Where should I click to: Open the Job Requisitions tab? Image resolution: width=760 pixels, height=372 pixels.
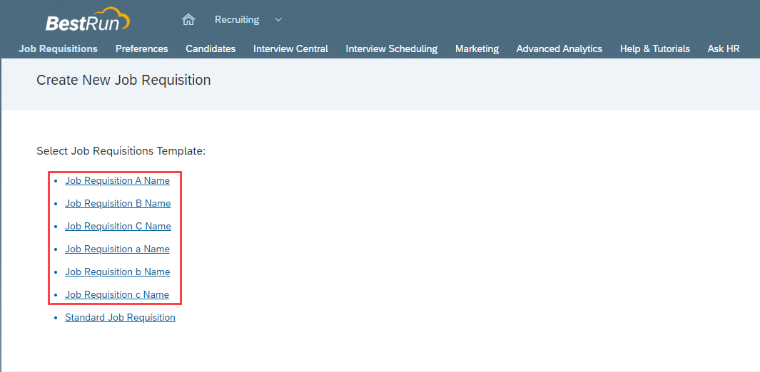[x=59, y=49]
